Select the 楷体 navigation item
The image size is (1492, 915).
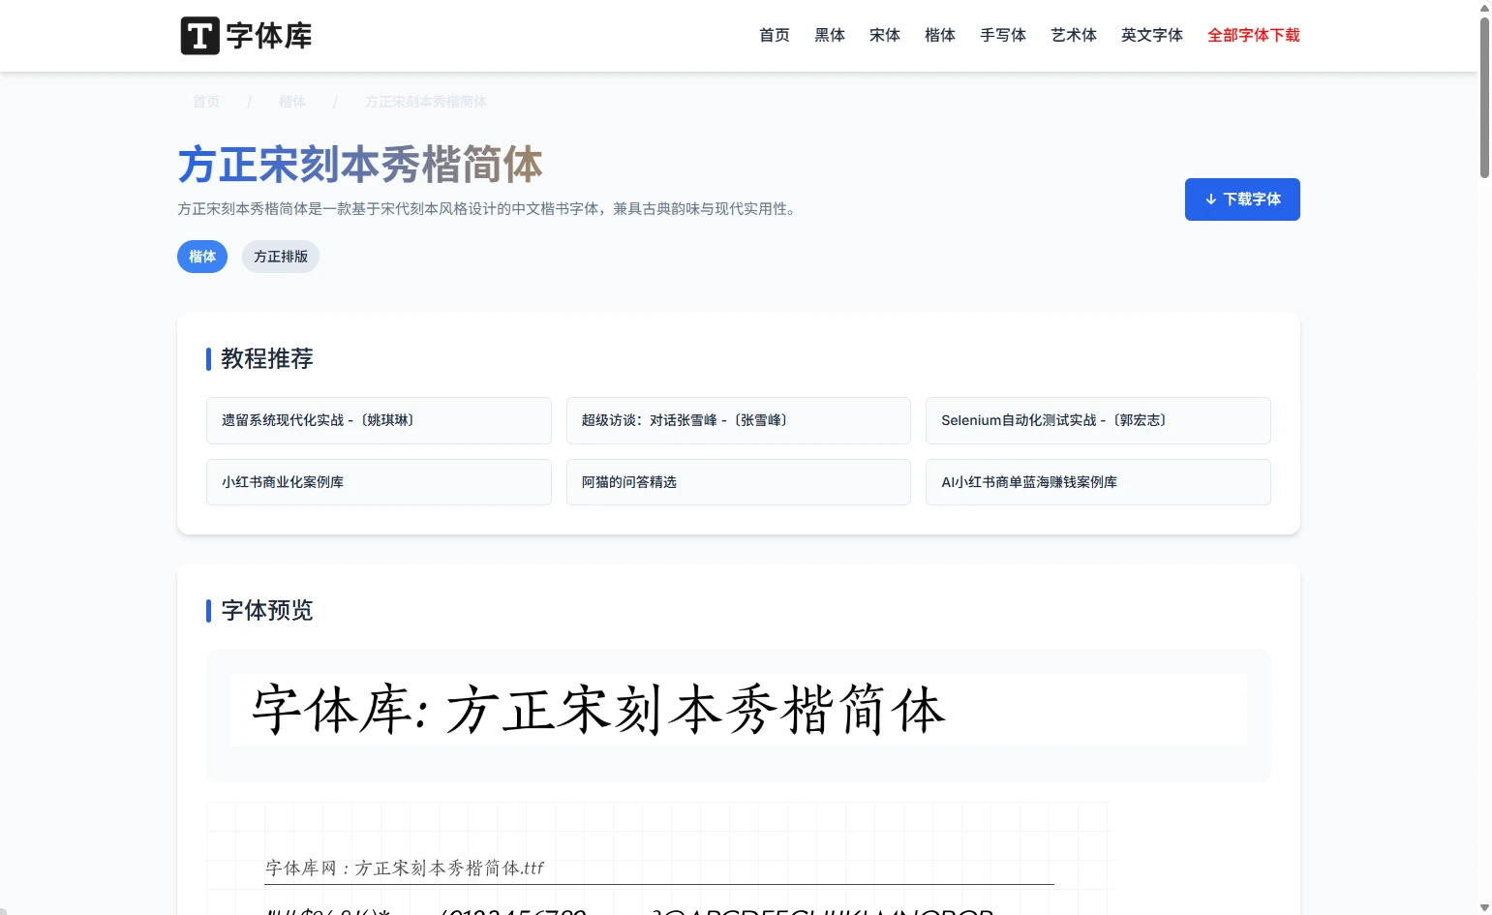coord(939,36)
